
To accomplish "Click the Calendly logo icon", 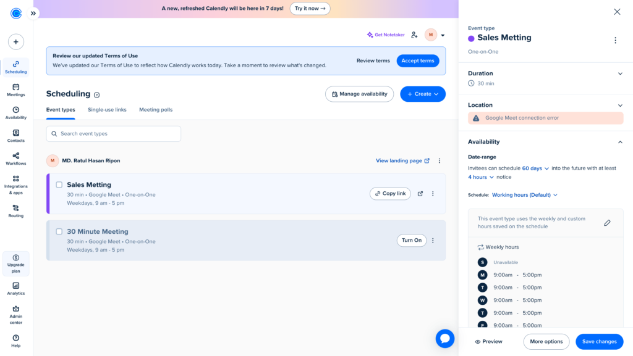I will [15, 14].
